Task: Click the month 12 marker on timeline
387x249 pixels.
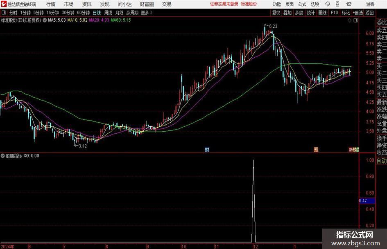Action: pyautogui.click(x=255, y=247)
